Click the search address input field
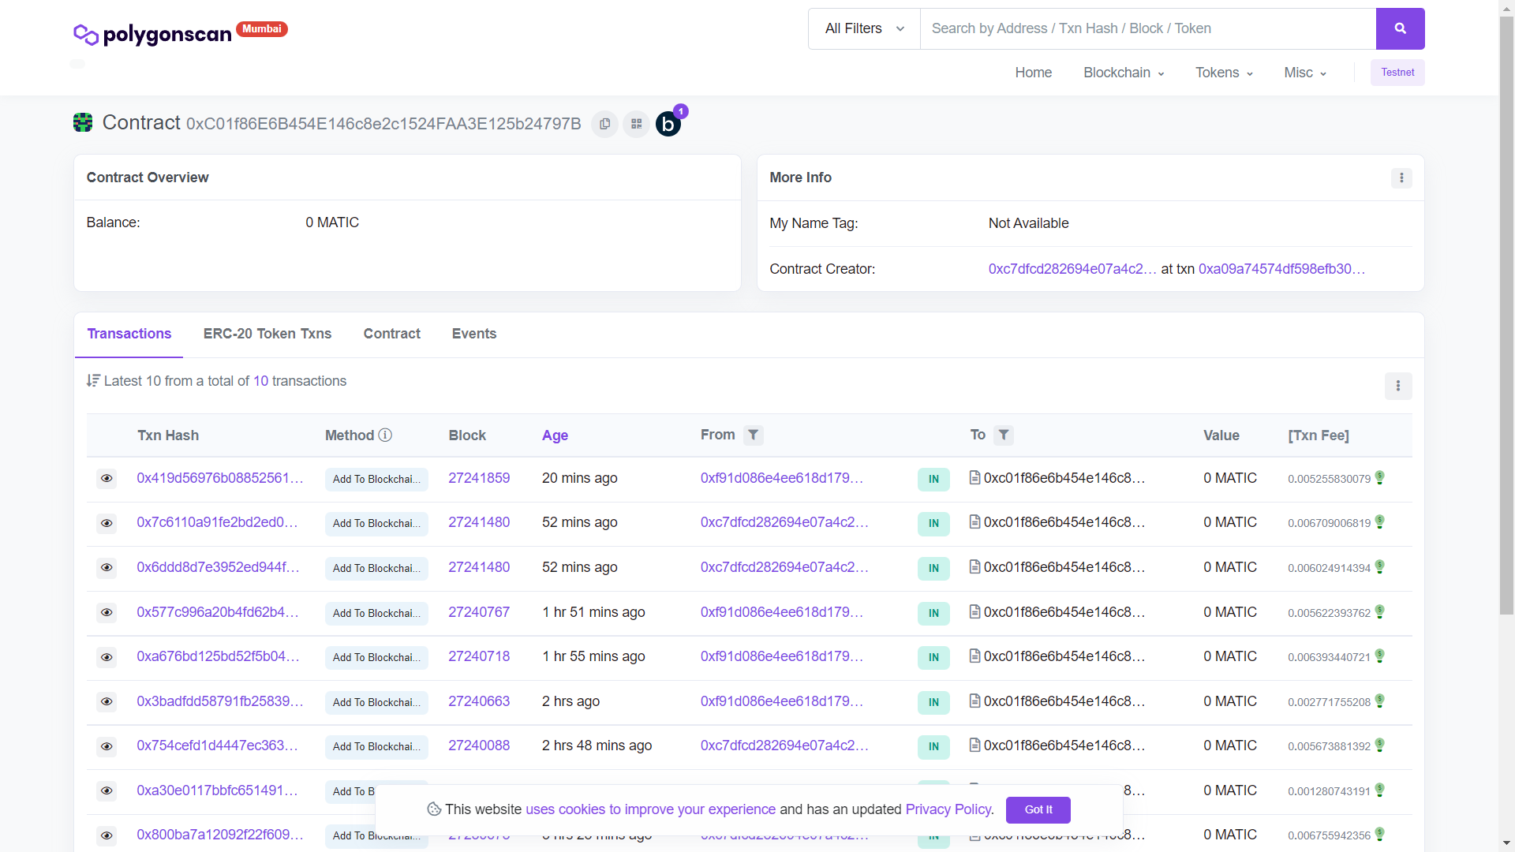Viewport: 1515px width, 852px height. (1147, 28)
